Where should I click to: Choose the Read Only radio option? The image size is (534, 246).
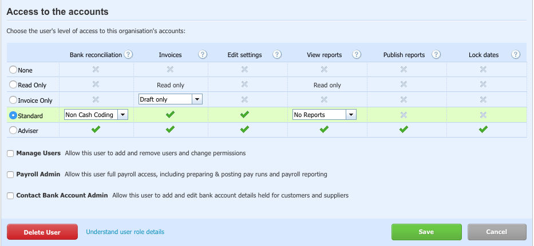[x=13, y=84]
